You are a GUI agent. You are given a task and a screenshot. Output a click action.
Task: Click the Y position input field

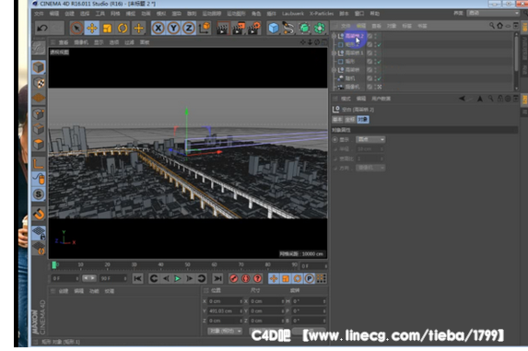click(225, 311)
